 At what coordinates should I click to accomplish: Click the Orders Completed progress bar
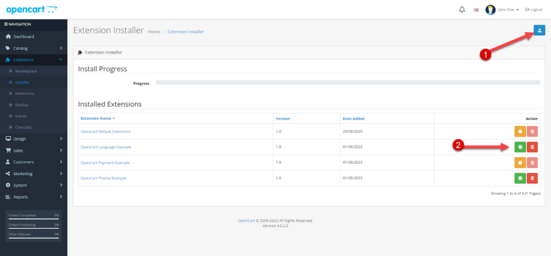[x=33, y=218]
